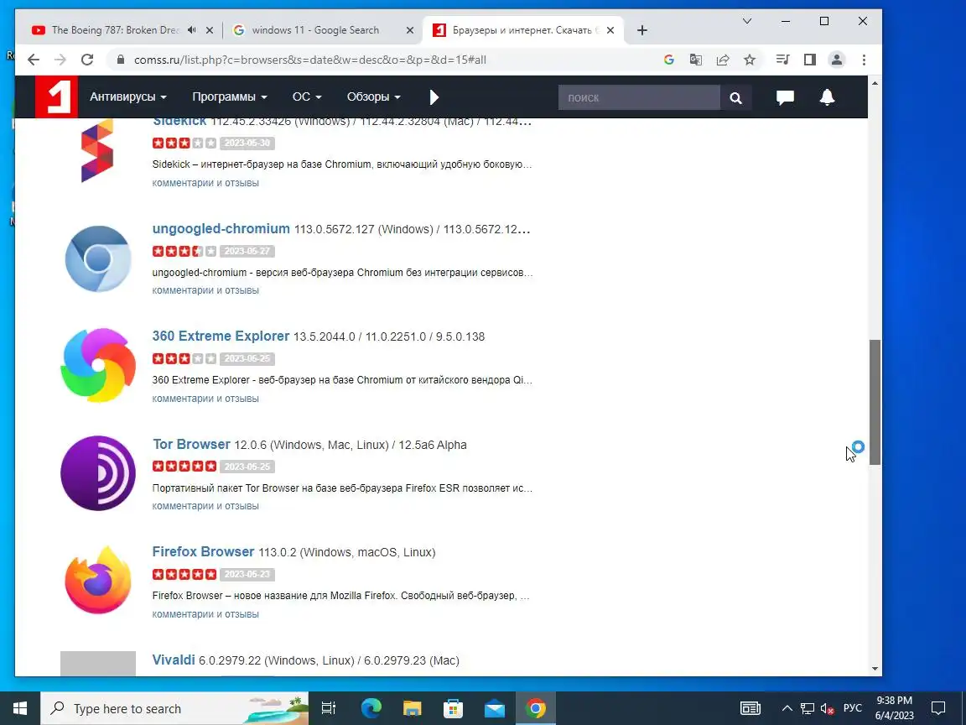Open Chrome three-dot menu
Viewport: 966px width, 725px height.
[x=864, y=60]
